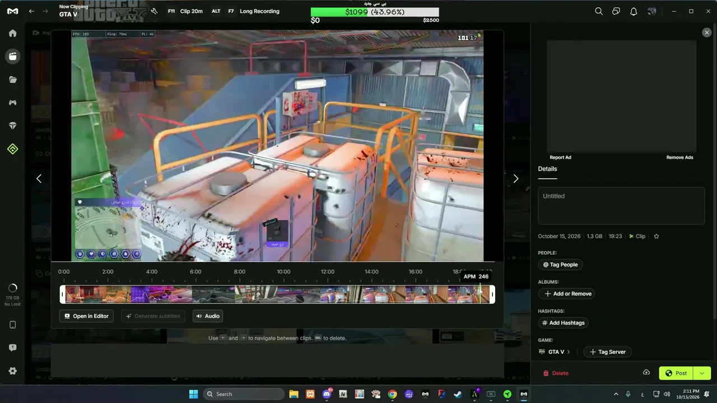The height and width of the screenshot is (403, 717).
Task: Click the $1099 green progress bar
Action: tap(375, 12)
